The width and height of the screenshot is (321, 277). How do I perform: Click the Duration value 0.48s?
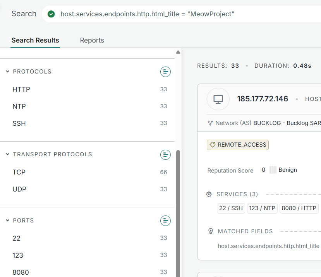pyautogui.click(x=302, y=66)
